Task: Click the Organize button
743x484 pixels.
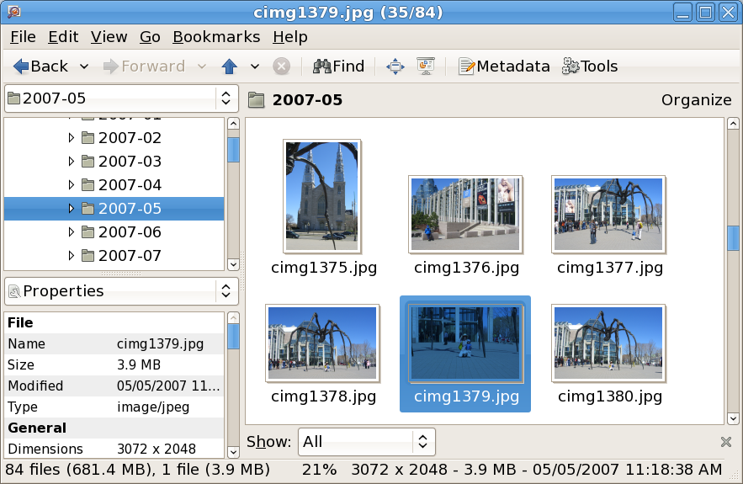Action: coord(696,100)
